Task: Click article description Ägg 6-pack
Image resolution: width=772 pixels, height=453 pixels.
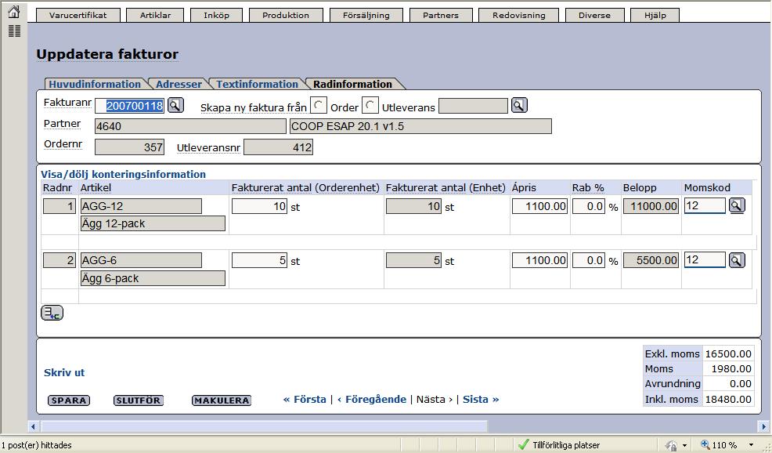Action: pyautogui.click(x=153, y=278)
